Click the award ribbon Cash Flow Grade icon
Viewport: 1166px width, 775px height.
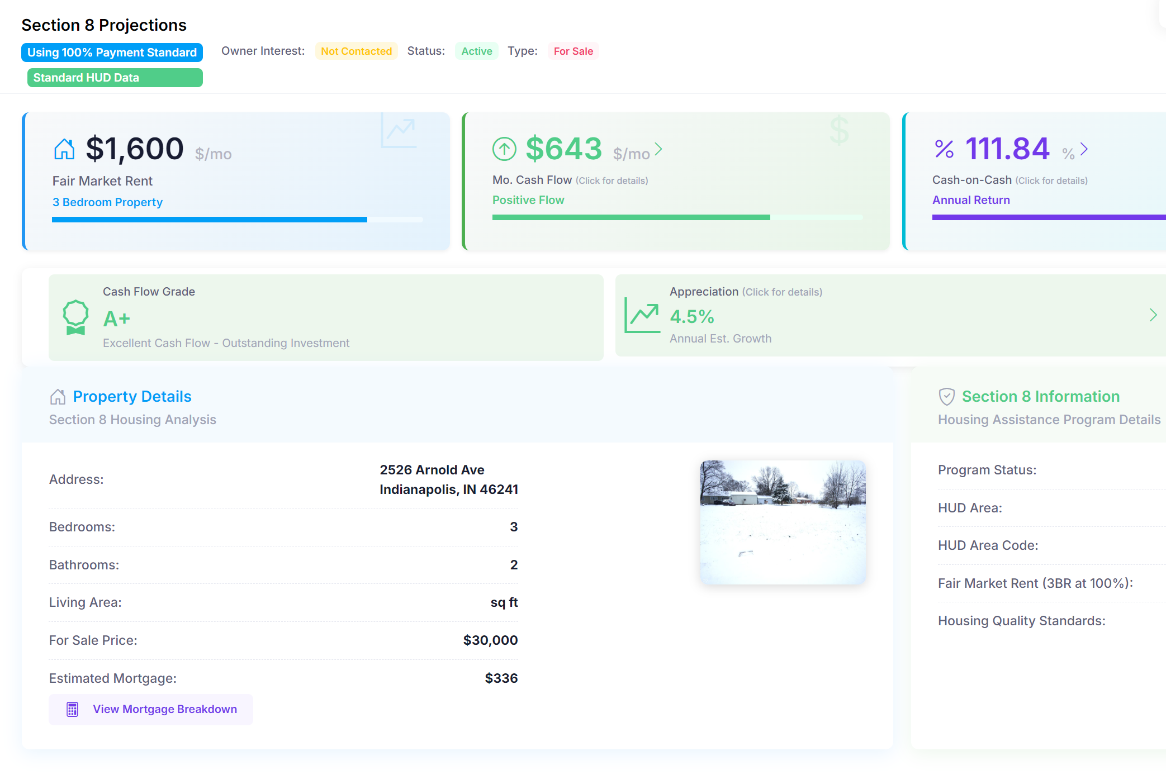(75, 317)
